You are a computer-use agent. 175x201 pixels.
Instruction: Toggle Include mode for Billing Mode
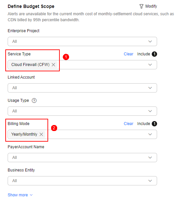coord(143,124)
